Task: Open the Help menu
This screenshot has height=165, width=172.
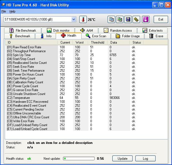Action: coord(12,12)
